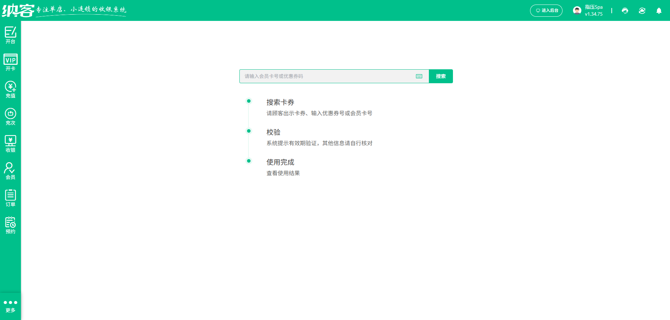
Task: Open the 开台 sidebar icon
Action: click(10, 35)
